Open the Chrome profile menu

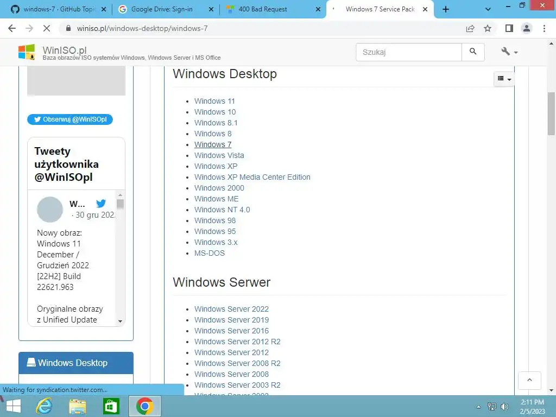[x=527, y=28]
